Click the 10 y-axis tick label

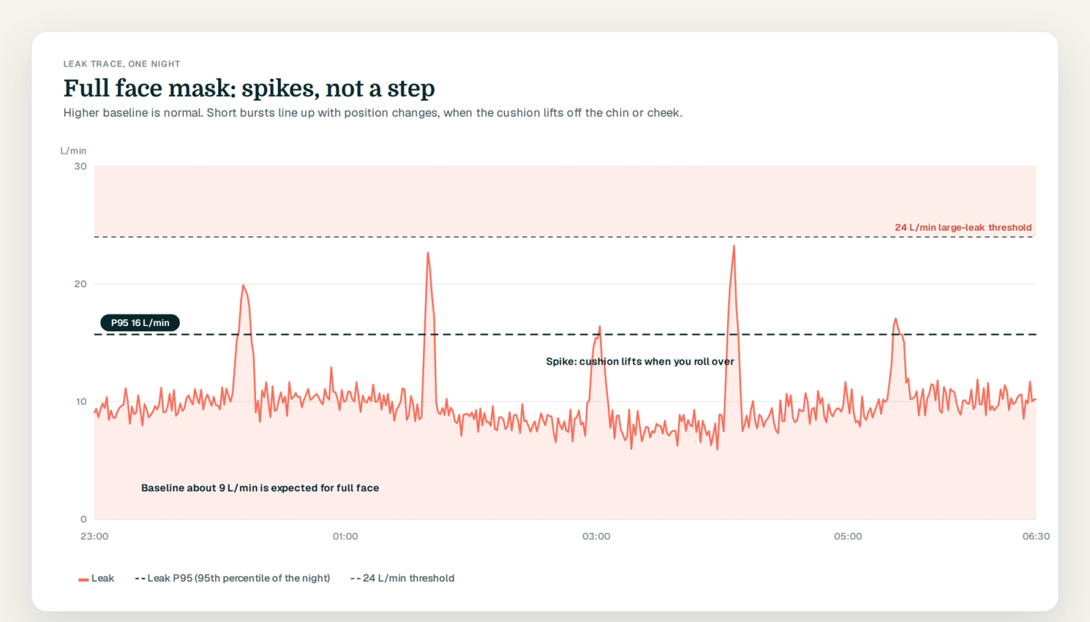point(81,402)
